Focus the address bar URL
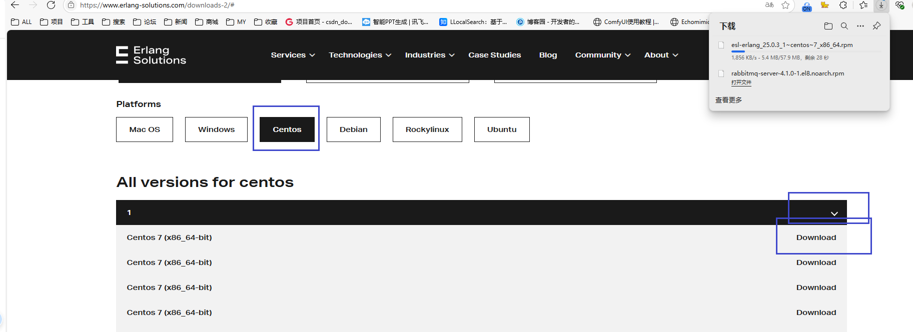Screen dimensions: 913x332 [157, 5]
